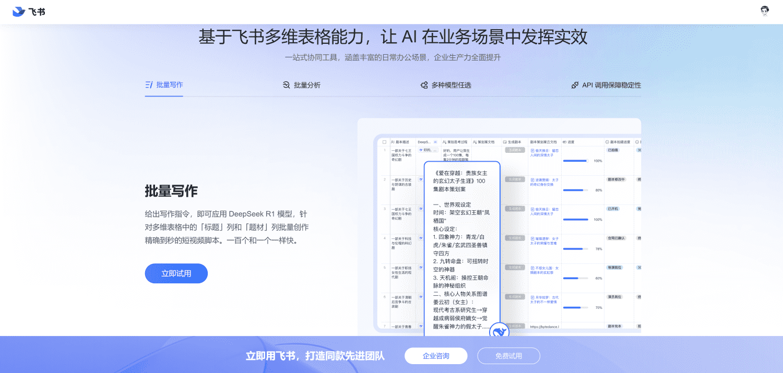Click the 批量写作 description paragraph
The image size is (783, 373).
click(x=227, y=227)
